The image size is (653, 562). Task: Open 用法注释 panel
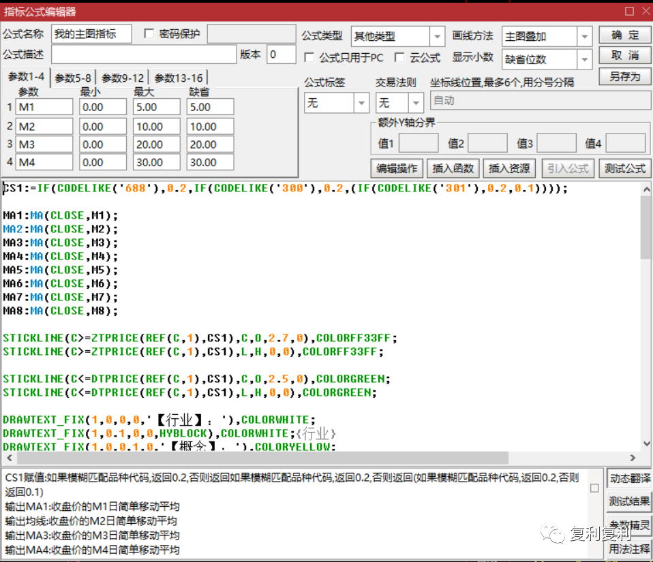[x=630, y=549]
